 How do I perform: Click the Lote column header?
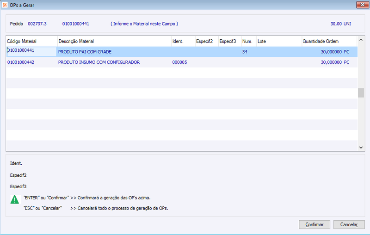coord(279,41)
